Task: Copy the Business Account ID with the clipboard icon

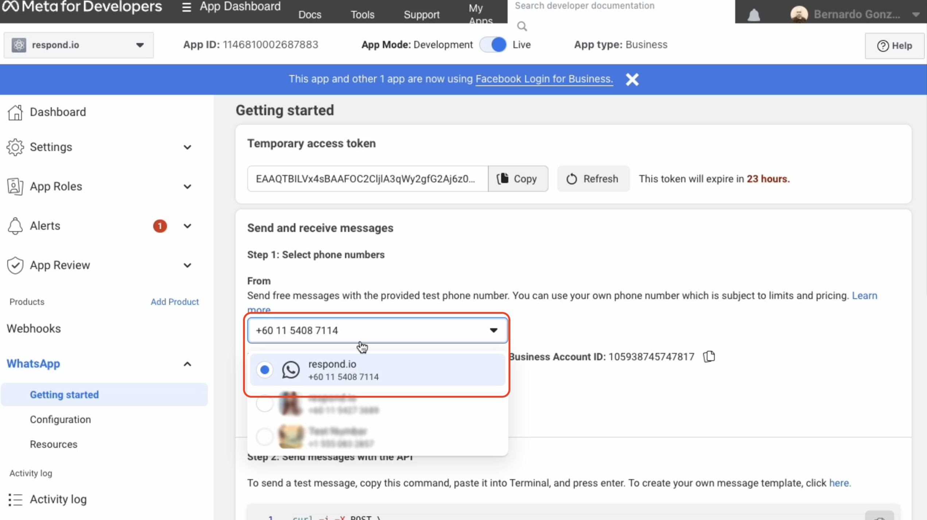Action: 709,356
